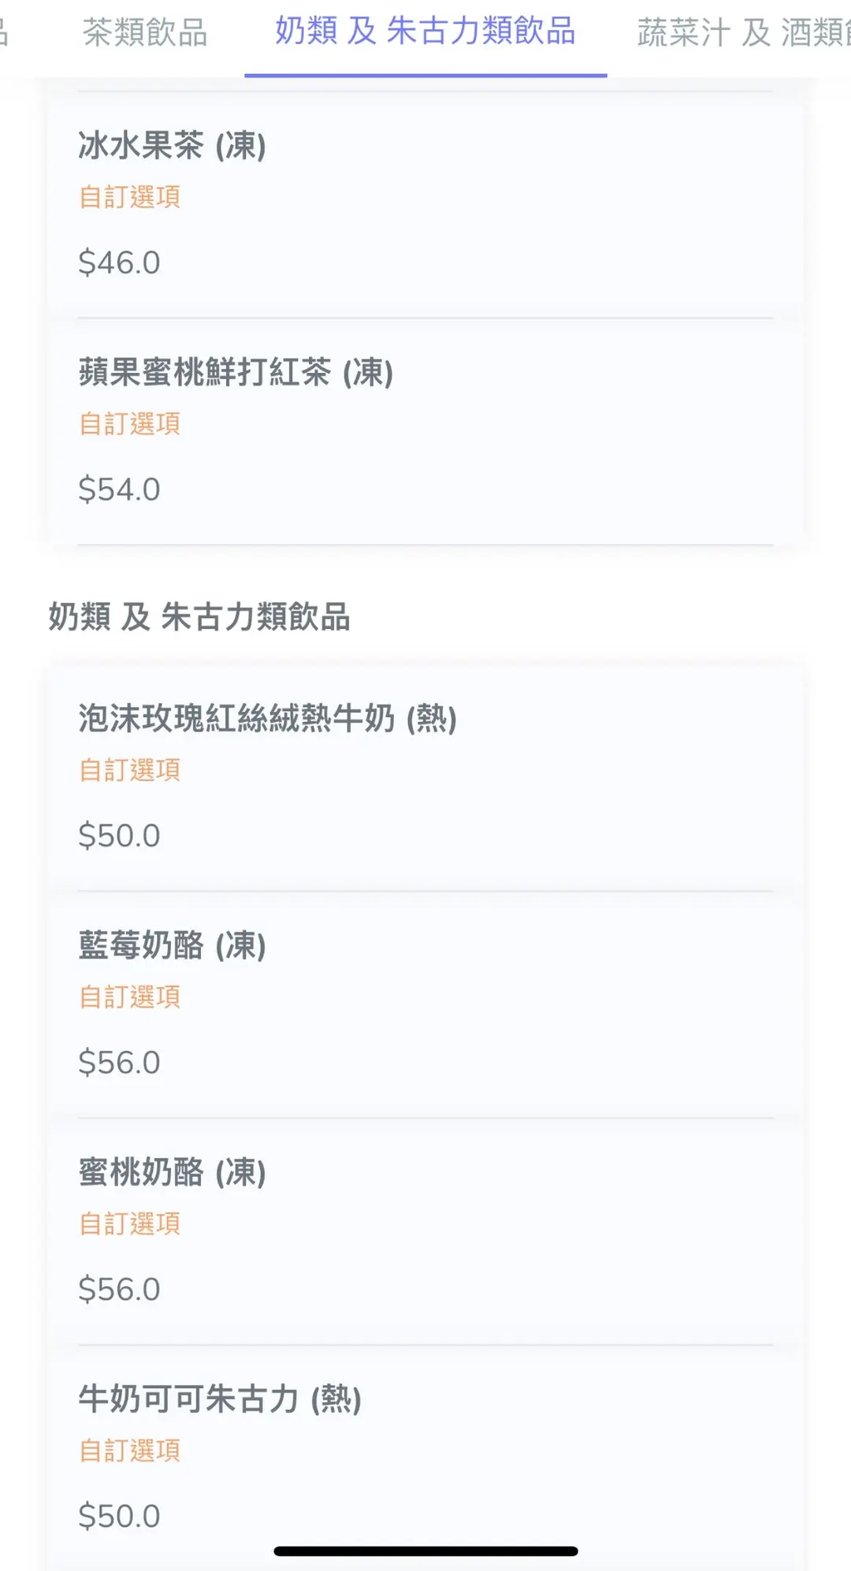Open 自訂選項 for 蘋果蜜桃鮮打紅茶
Viewport: 851px width, 1571px height.
(x=130, y=424)
